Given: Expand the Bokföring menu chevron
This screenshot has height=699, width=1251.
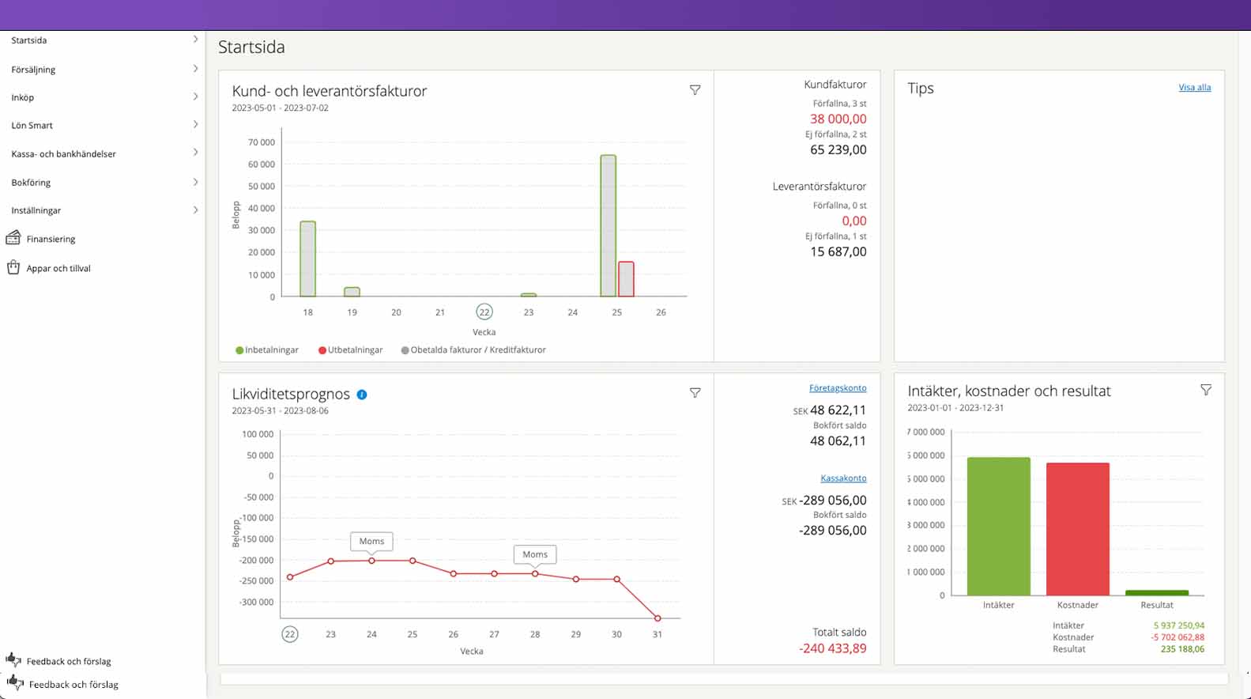Looking at the screenshot, I should point(195,182).
